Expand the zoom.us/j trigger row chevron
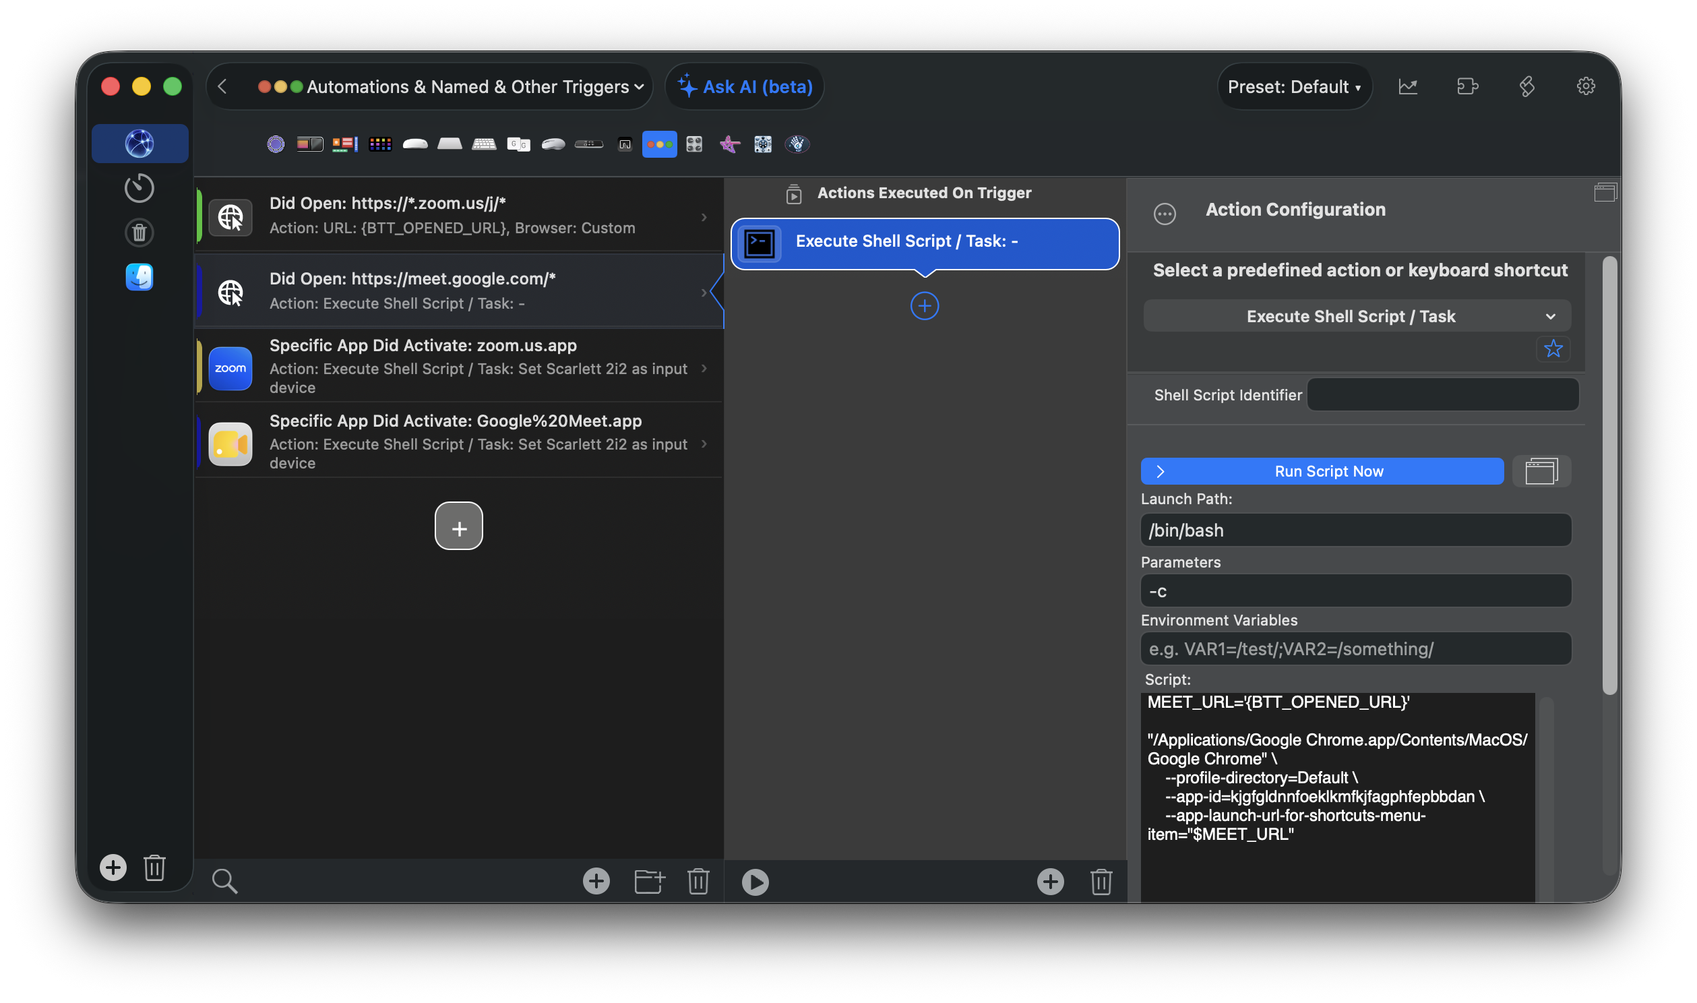 tap(703, 217)
